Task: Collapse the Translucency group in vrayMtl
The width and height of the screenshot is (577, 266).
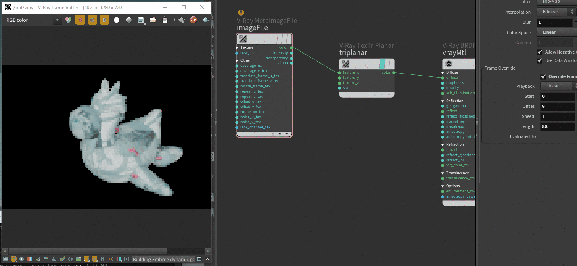Action: [443, 173]
